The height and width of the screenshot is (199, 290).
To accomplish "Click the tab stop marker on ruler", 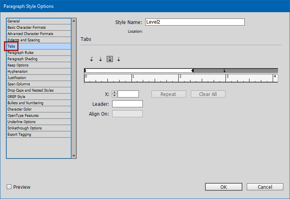I will (x=224, y=71).
